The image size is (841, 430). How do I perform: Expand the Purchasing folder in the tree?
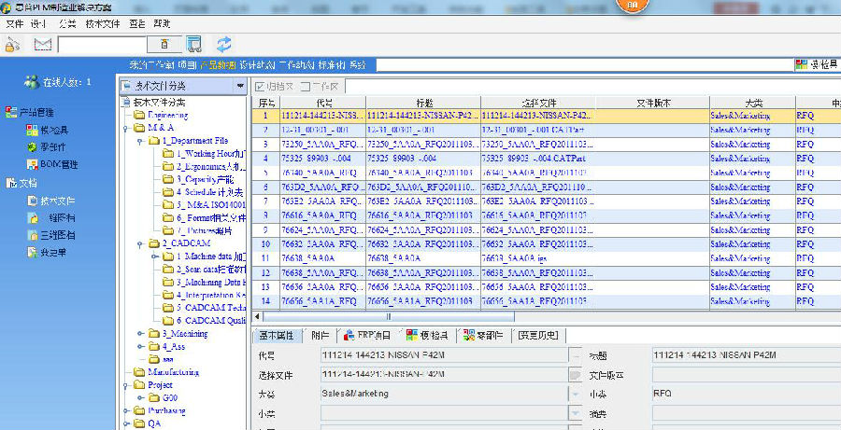point(127,409)
